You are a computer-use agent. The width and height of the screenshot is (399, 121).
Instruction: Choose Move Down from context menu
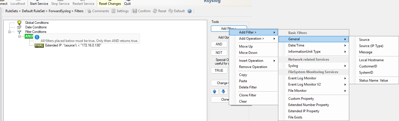click(254, 53)
